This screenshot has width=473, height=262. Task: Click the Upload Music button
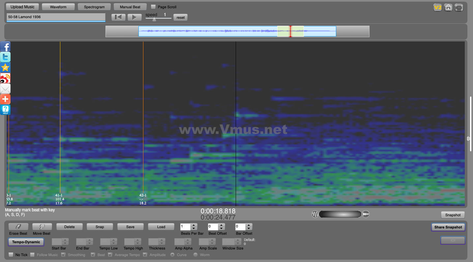pyautogui.click(x=22, y=7)
